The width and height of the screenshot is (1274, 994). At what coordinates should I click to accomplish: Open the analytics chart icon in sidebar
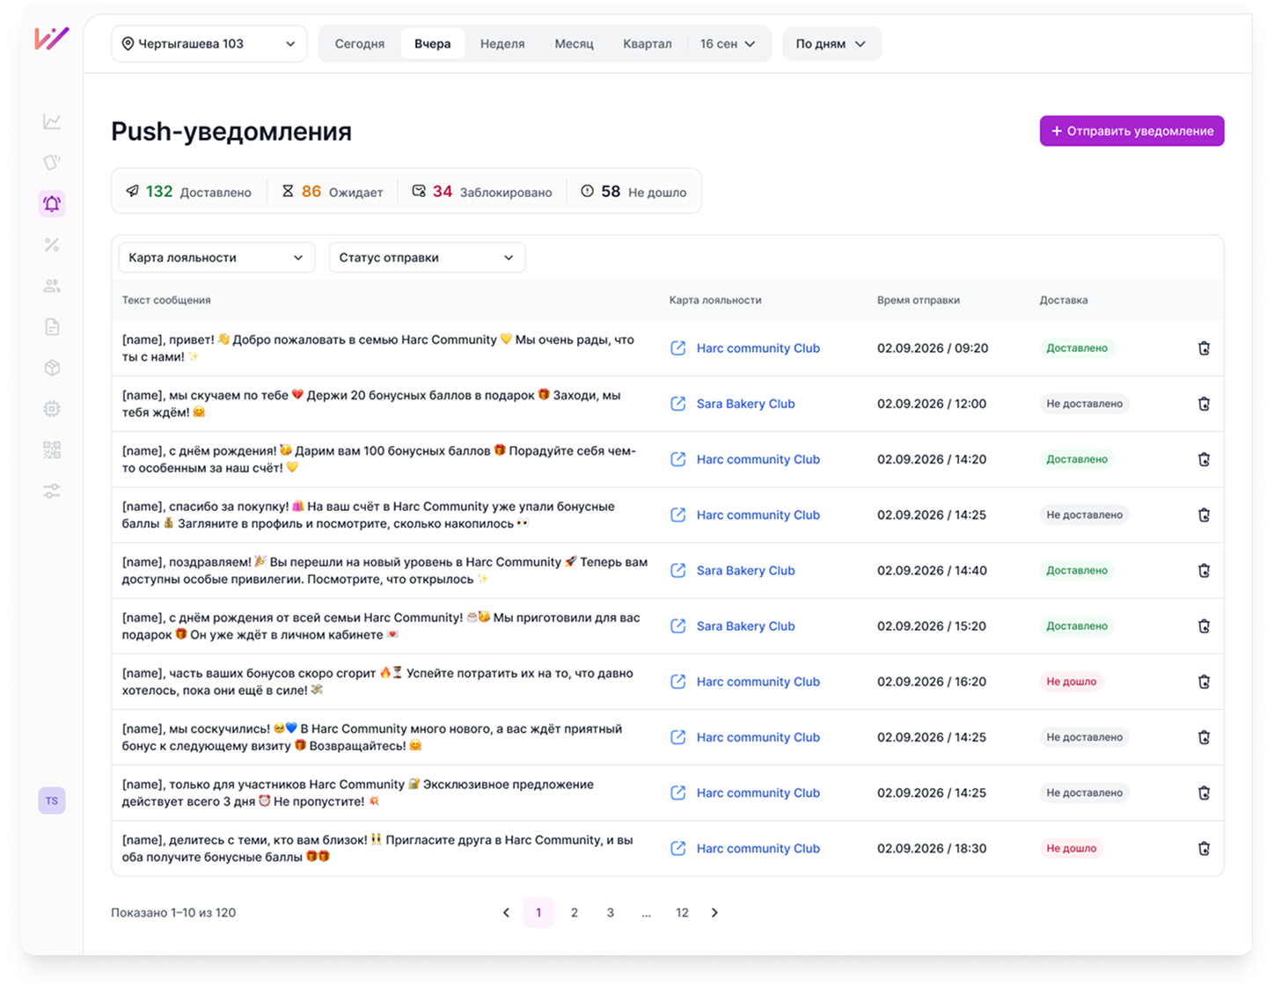point(52,121)
